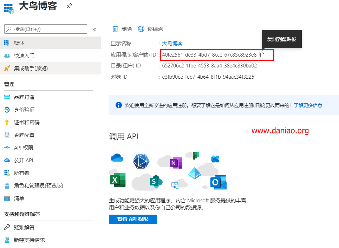Focus the 搜索(Ctrl+/) search box
Viewport: 339px width, 248px height.
coord(46,29)
